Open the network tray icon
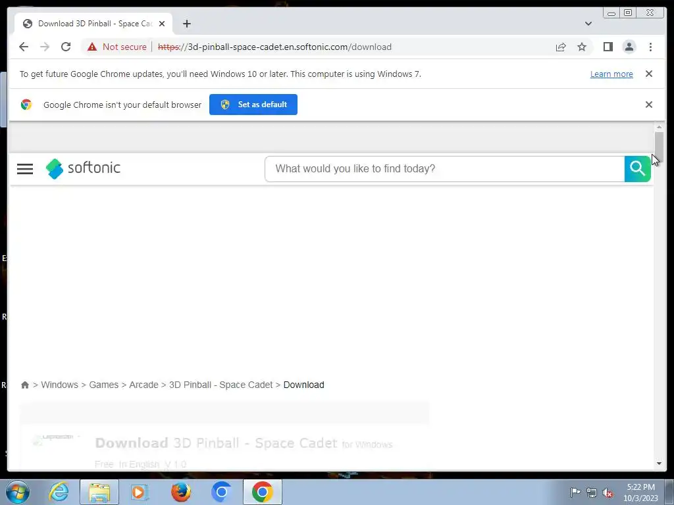 pos(592,493)
